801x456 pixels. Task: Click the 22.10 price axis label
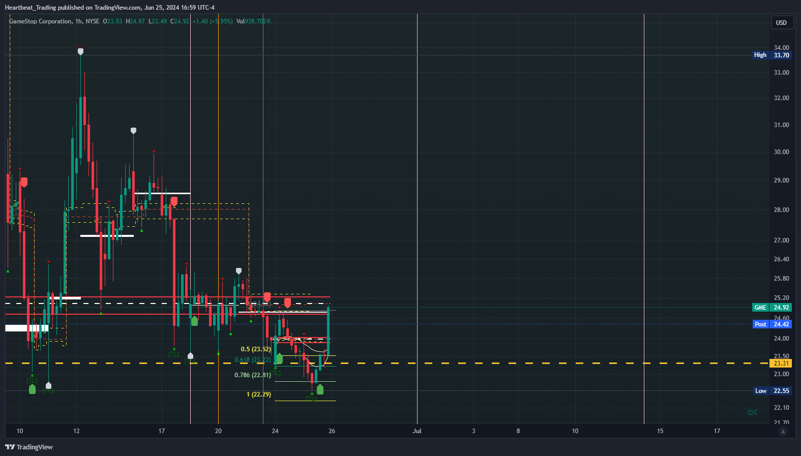click(781, 408)
